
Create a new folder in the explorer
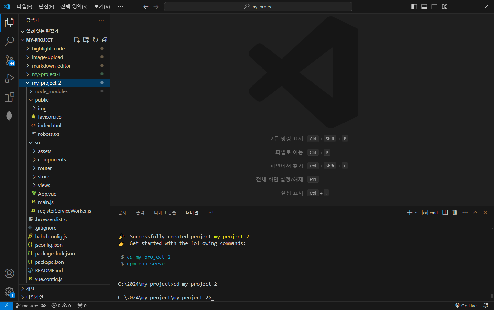pyautogui.click(x=86, y=40)
